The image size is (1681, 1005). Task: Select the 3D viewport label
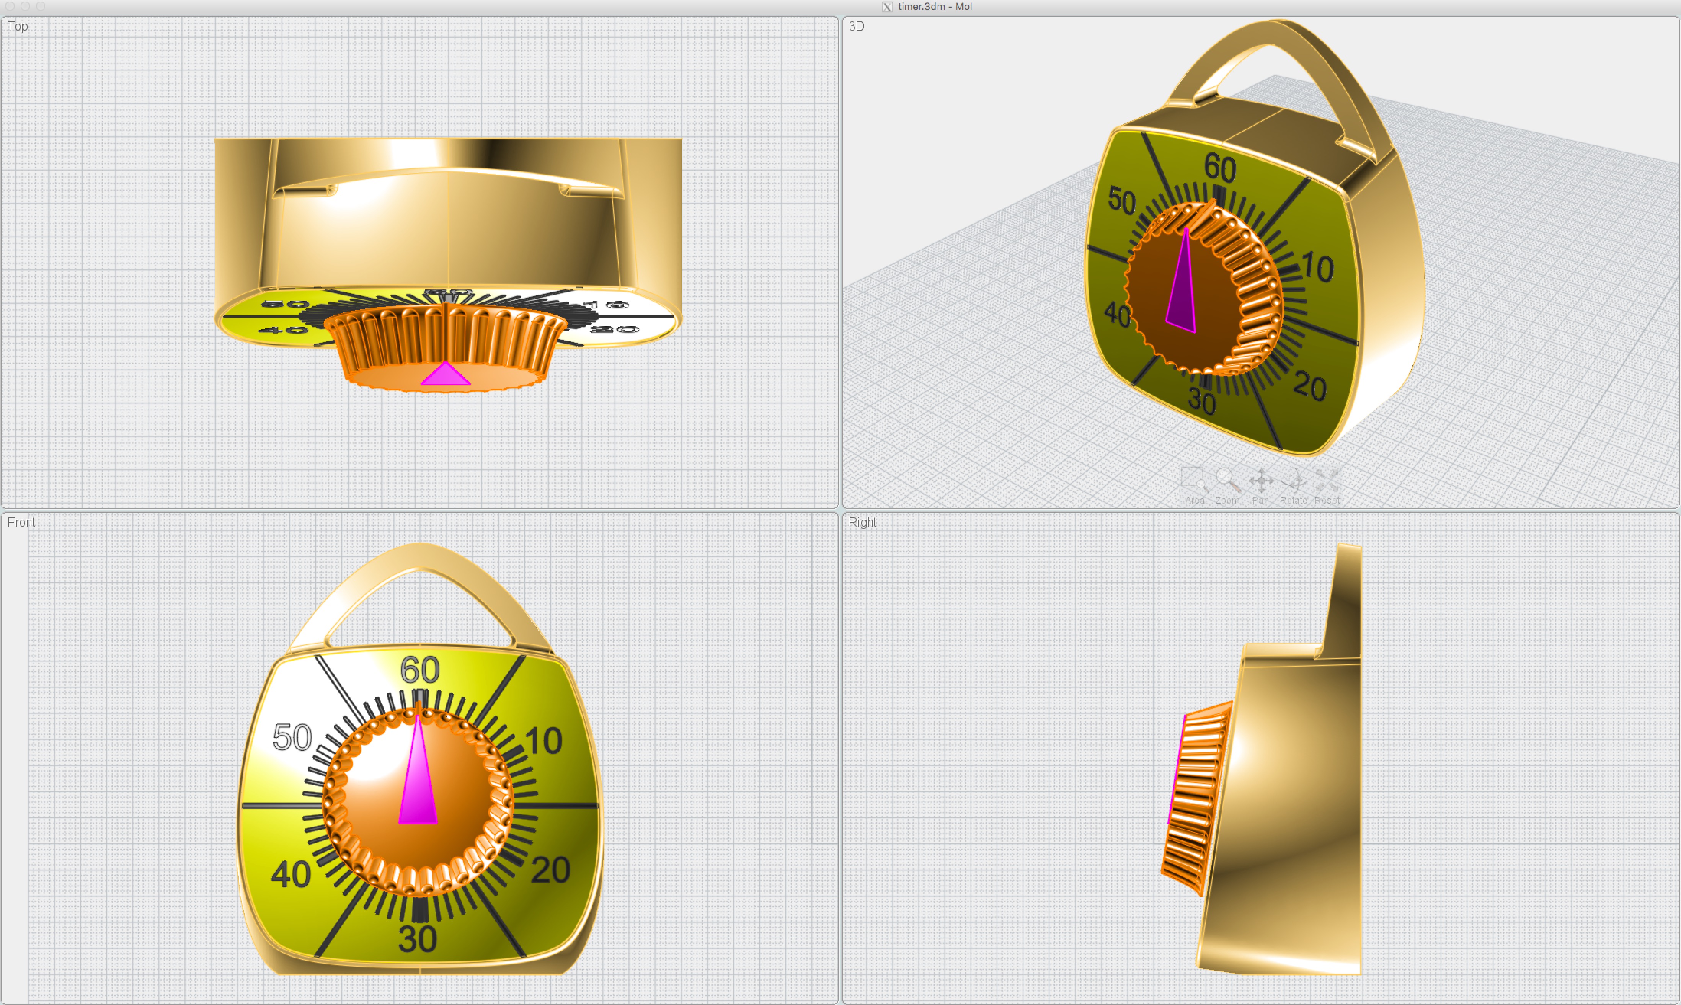coord(857,26)
